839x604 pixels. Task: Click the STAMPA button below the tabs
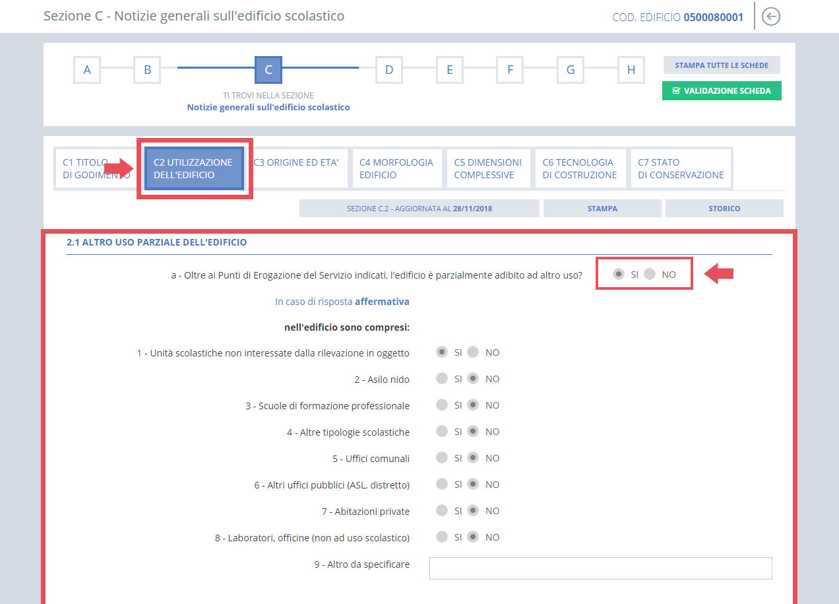[x=602, y=208]
